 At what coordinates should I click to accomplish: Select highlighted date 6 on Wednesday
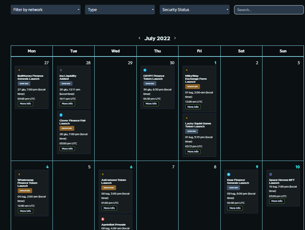coord(131,167)
